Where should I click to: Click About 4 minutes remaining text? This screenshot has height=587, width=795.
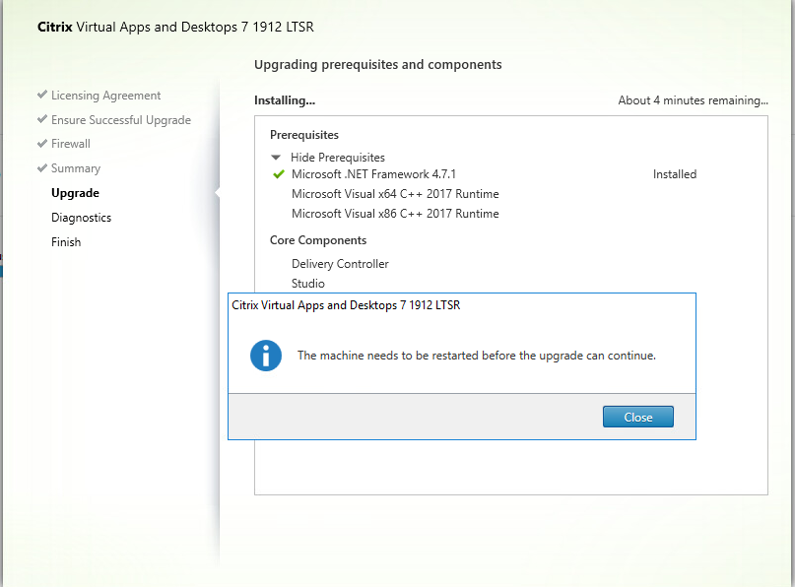(x=693, y=100)
